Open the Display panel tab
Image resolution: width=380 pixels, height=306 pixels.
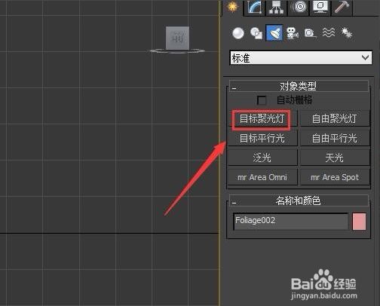tap(320, 8)
